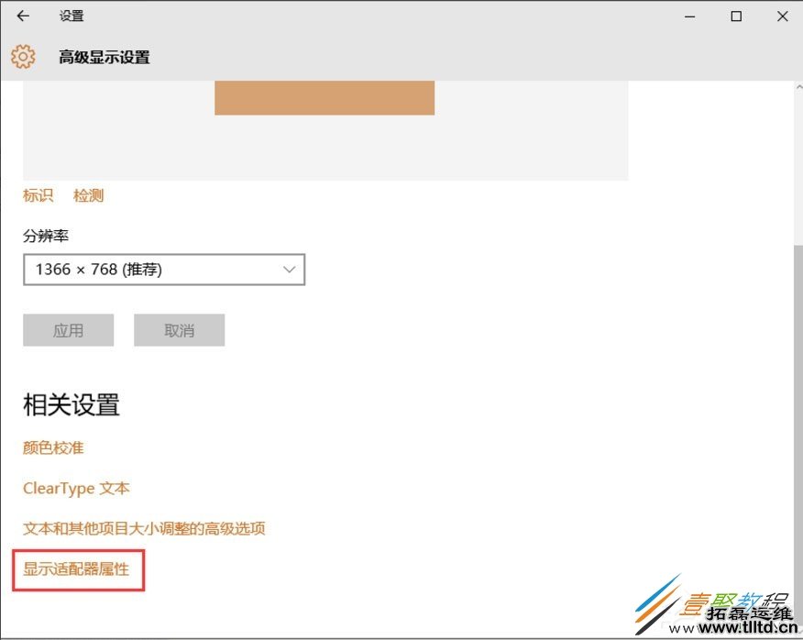Click the 相关设置 section heading

[x=71, y=405]
